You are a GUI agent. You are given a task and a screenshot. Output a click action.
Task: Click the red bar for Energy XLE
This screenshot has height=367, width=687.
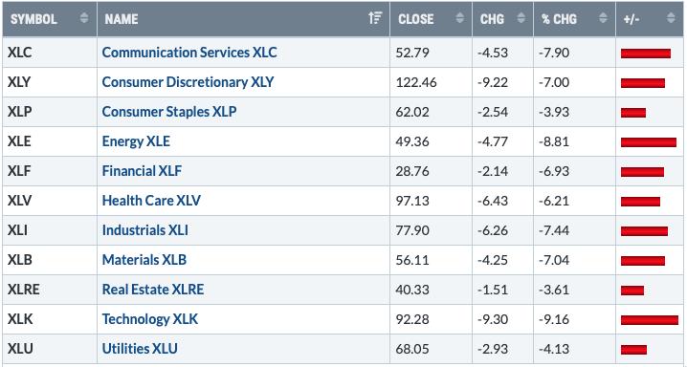649,142
